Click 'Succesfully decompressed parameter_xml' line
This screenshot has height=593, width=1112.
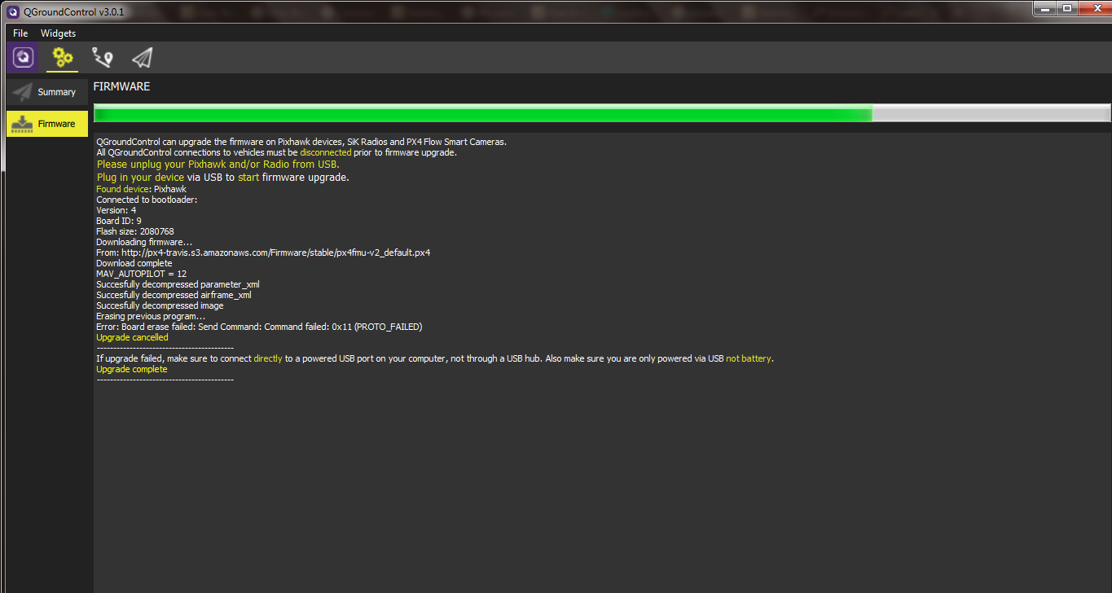pos(178,284)
